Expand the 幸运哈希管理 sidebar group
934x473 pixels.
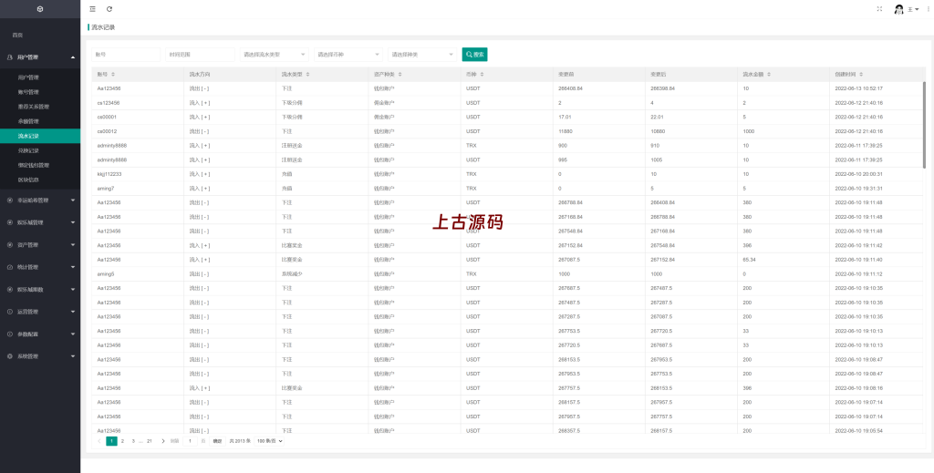pos(40,200)
